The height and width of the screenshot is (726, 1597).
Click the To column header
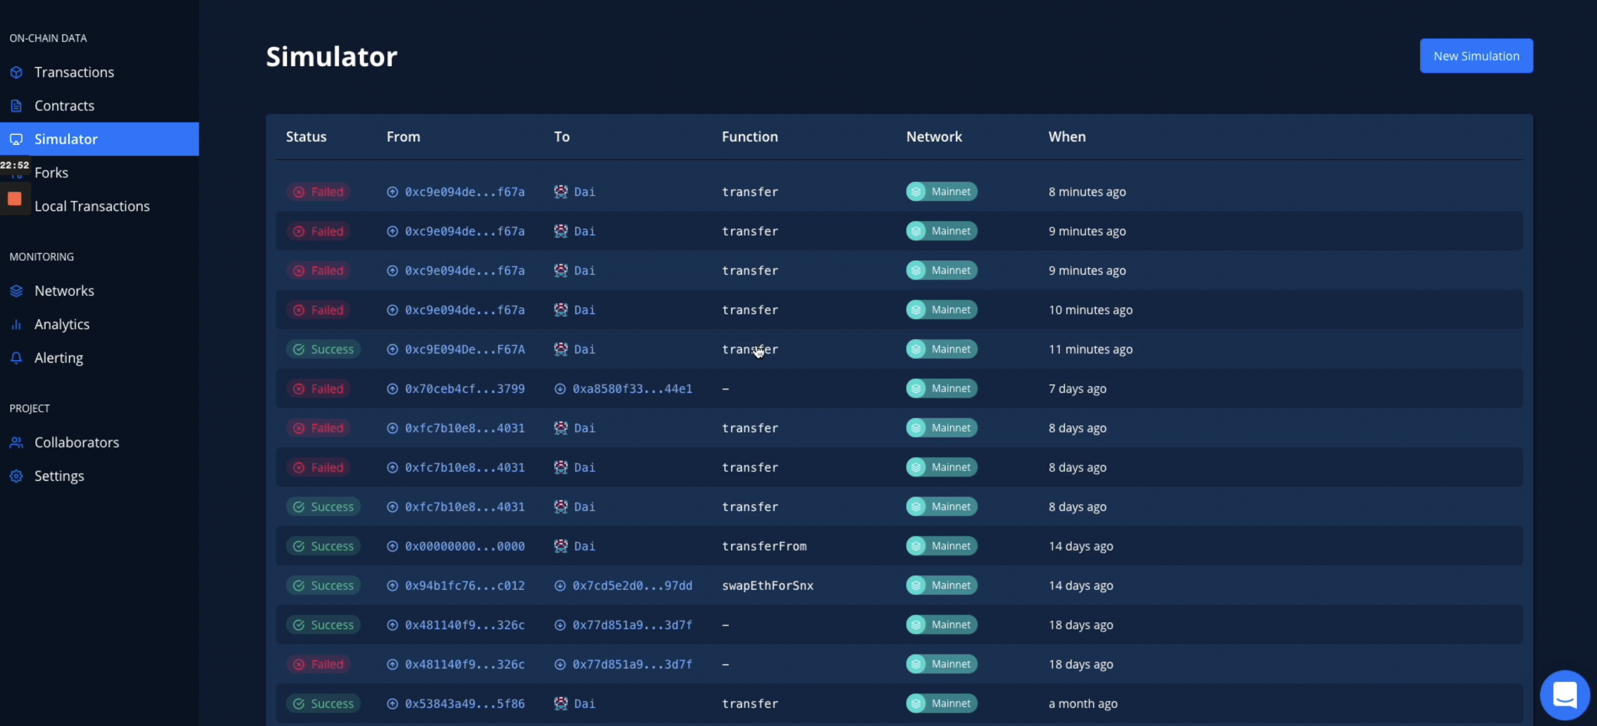(562, 136)
